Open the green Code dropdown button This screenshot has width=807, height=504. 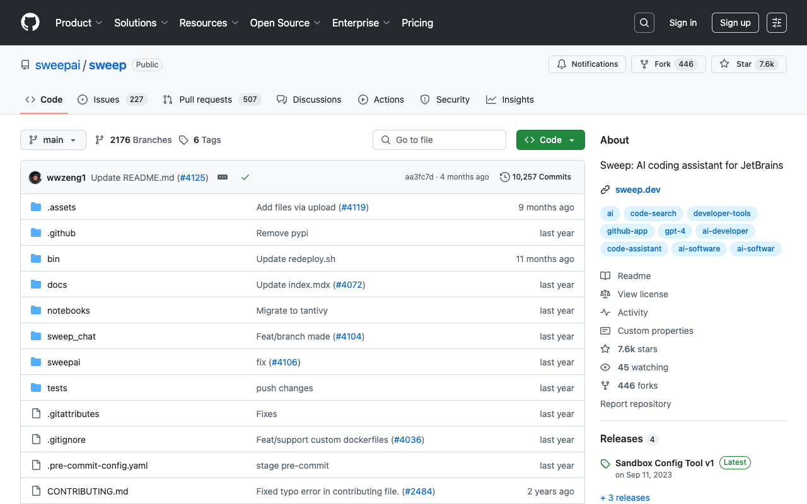[x=550, y=140]
